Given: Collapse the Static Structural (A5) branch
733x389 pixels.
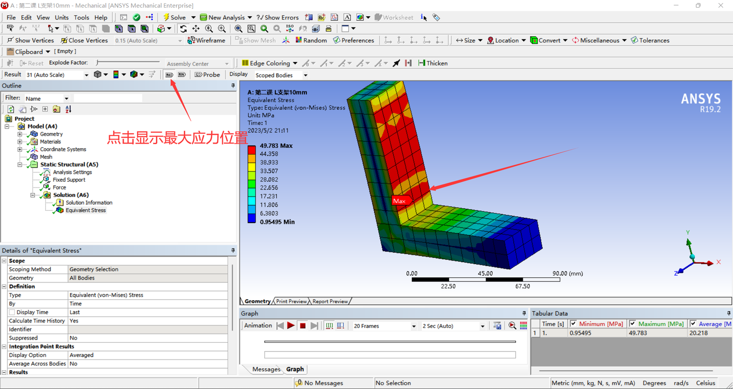Looking at the screenshot, I should coord(19,164).
